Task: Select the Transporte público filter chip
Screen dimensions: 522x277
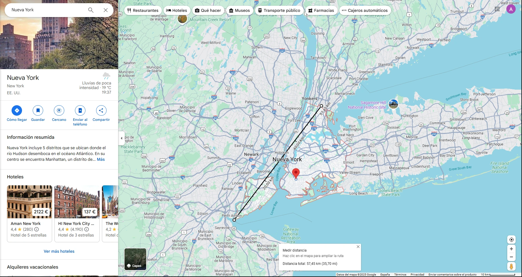Action: [x=279, y=10]
